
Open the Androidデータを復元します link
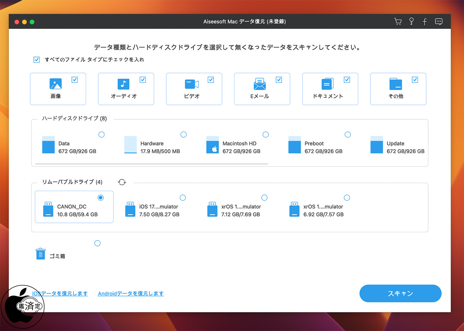(130, 293)
